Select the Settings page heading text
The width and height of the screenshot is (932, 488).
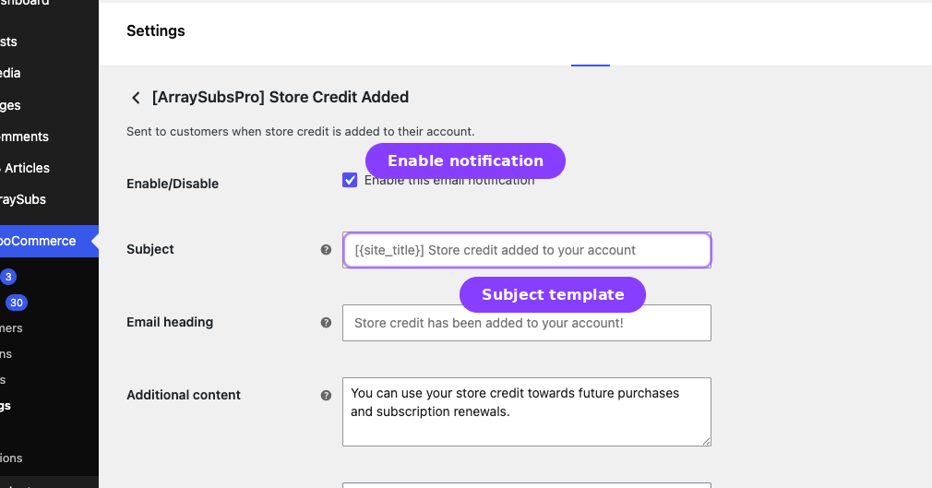[156, 31]
